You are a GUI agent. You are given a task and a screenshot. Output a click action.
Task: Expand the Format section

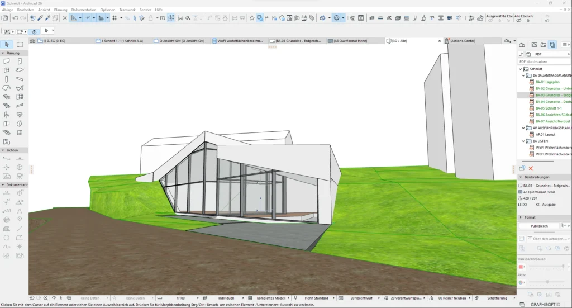(x=521, y=217)
